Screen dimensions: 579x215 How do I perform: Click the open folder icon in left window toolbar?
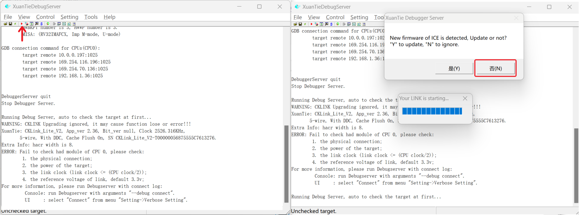pyautogui.click(x=6, y=24)
